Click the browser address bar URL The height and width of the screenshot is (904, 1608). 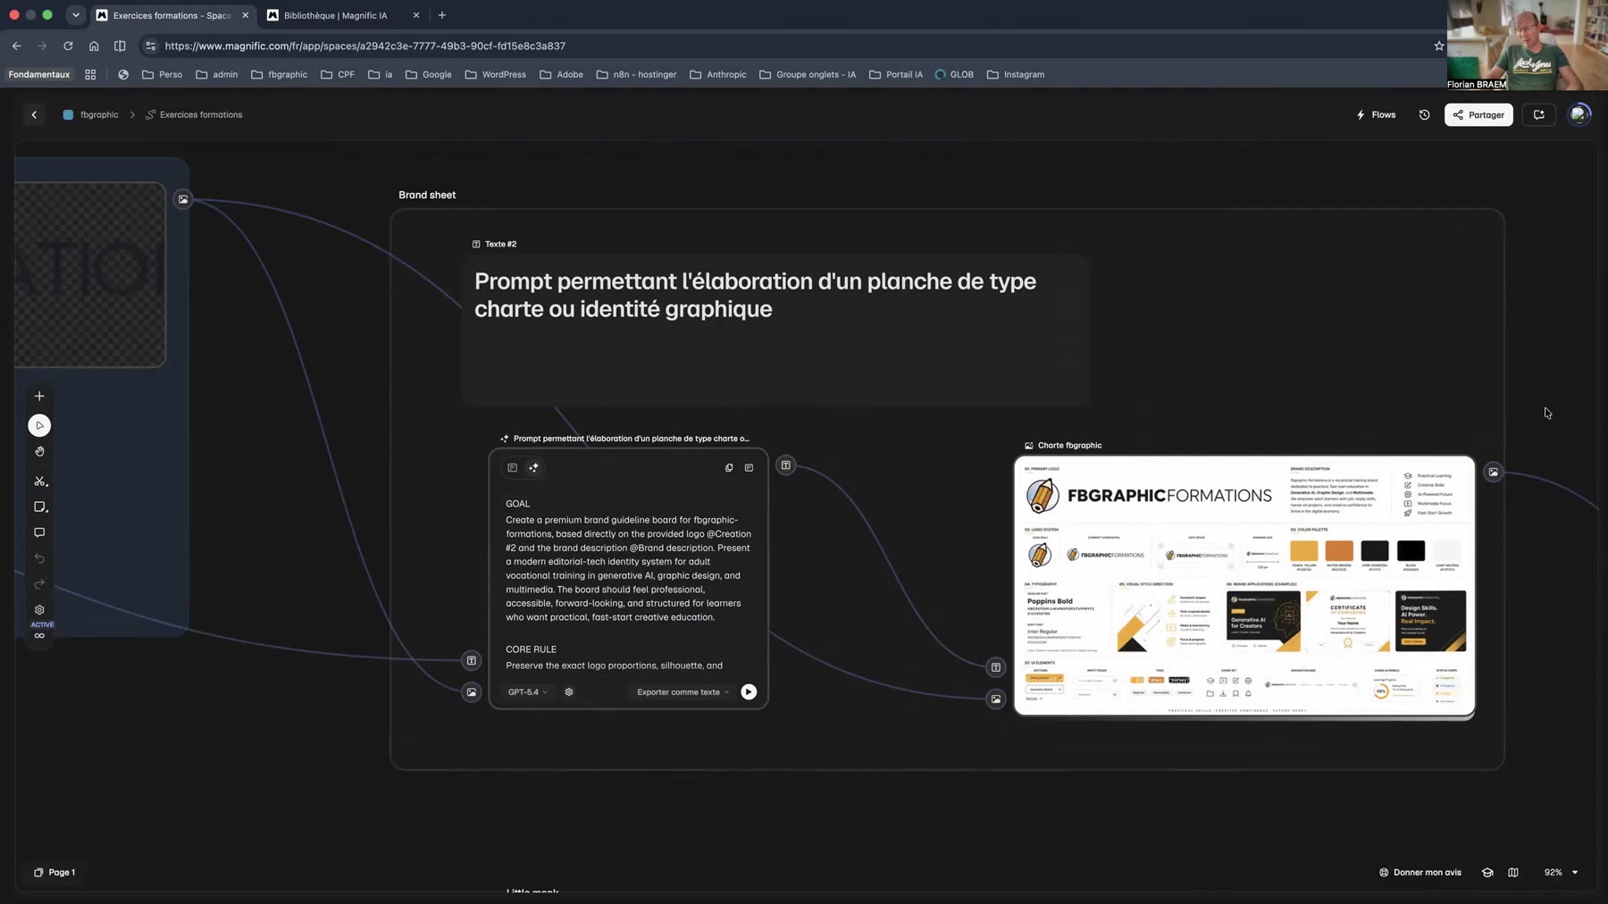pos(365,46)
